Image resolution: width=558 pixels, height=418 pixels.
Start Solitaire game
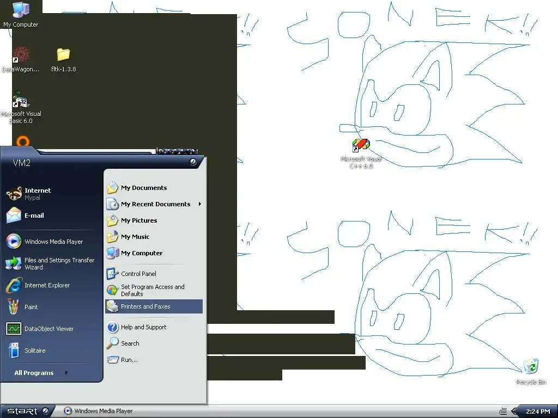pos(51,351)
